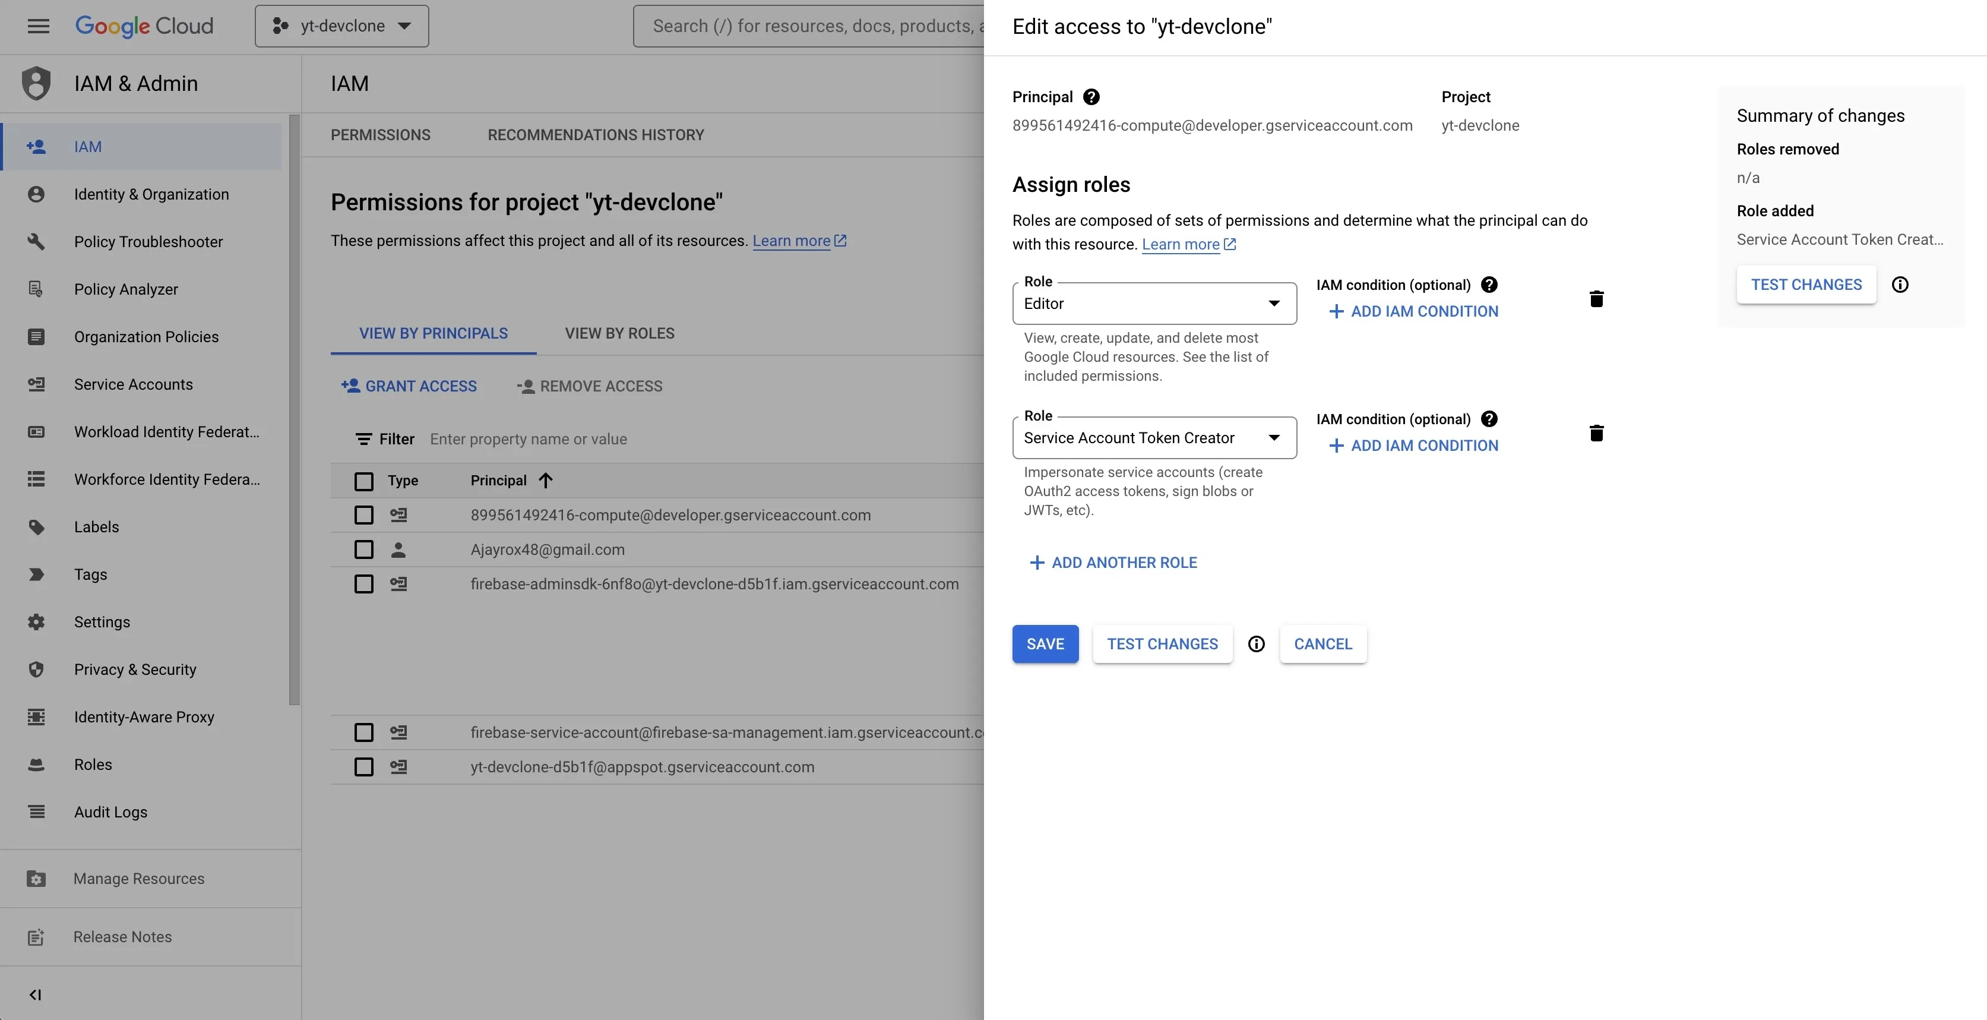Select the Editor role dropdown

pos(1153,302)
